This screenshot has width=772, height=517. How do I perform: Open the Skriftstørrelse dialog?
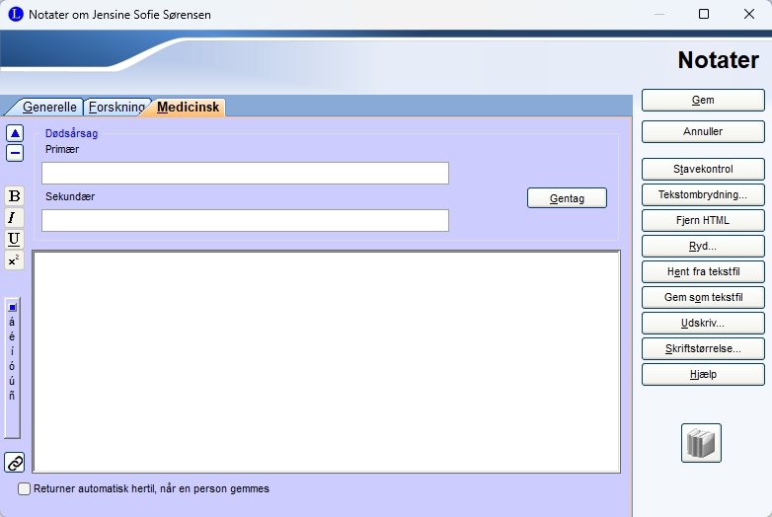[x=703, y=348]
